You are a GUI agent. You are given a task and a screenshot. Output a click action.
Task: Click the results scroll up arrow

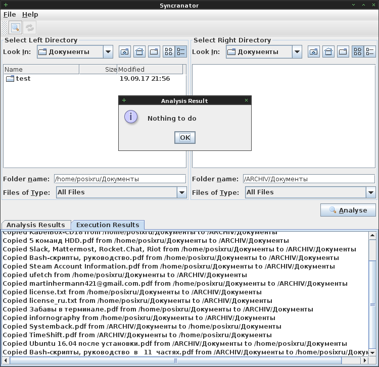372,235
